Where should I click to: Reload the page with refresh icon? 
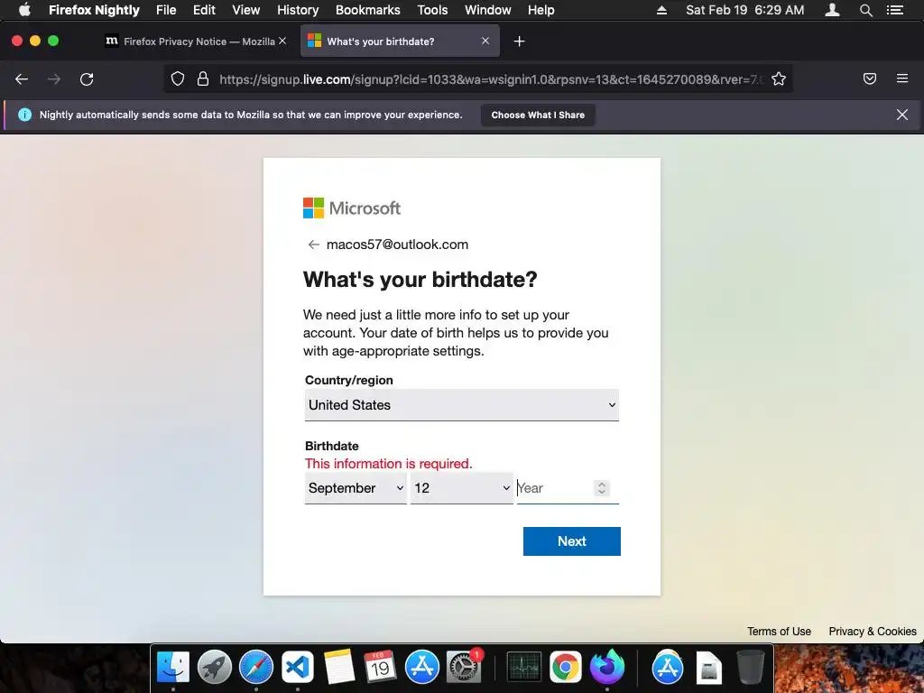[x=87, y=79]
